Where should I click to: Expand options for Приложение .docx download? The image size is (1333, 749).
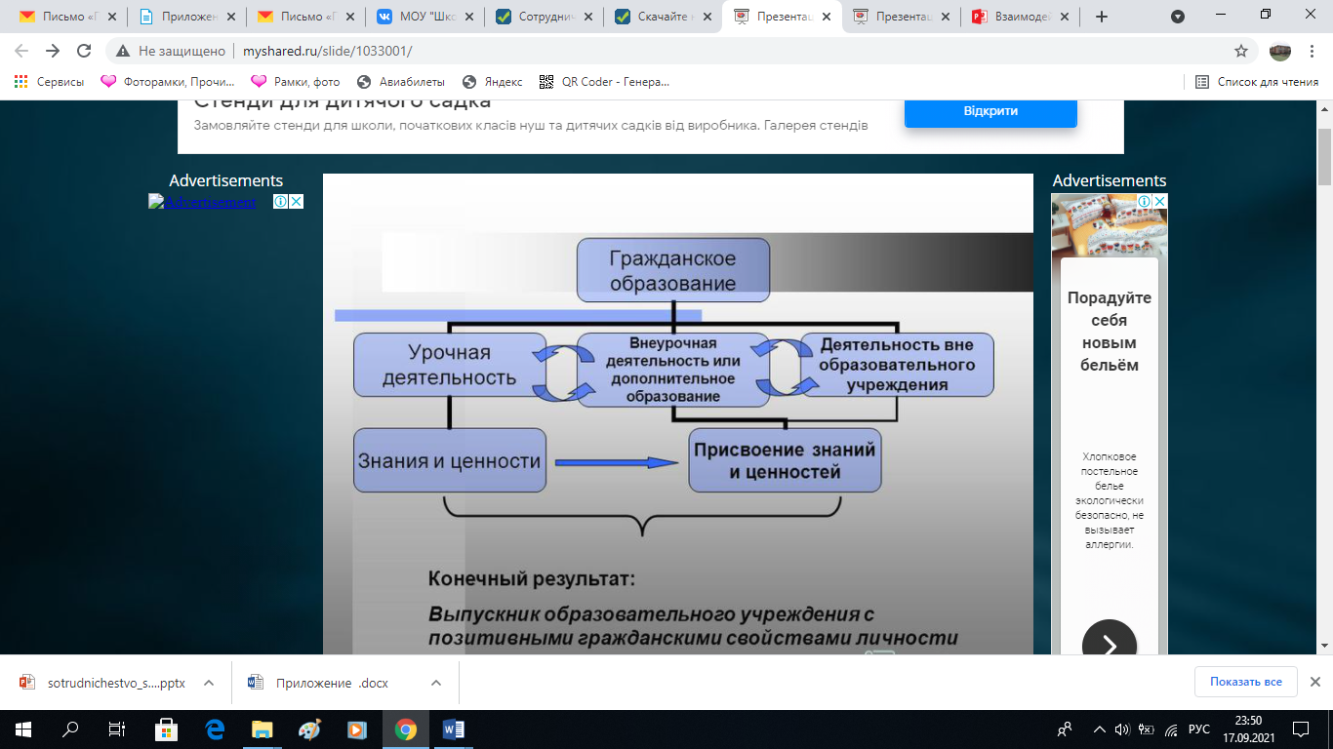point(436,683)
